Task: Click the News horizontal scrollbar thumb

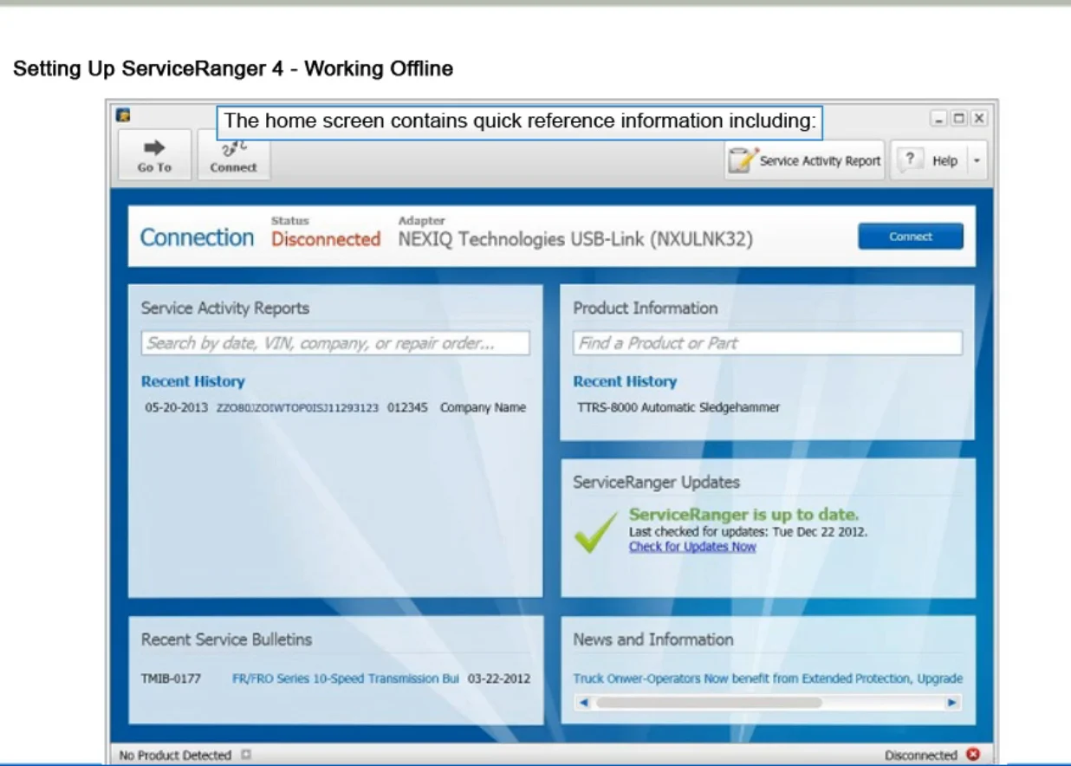Action: (708, 703)
